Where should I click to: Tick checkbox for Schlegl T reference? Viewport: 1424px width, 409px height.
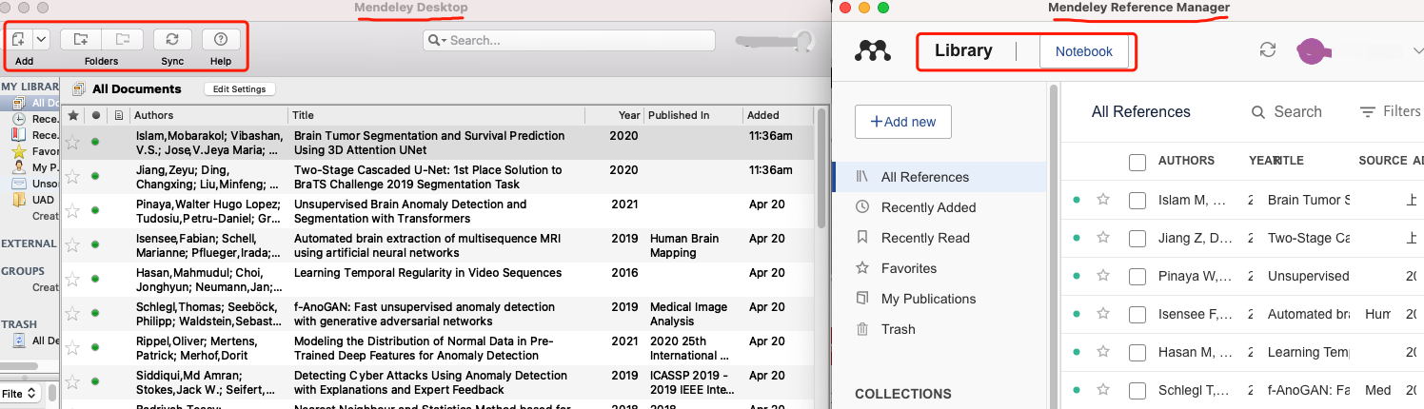pyautogui.click(x=1137, y=391)
